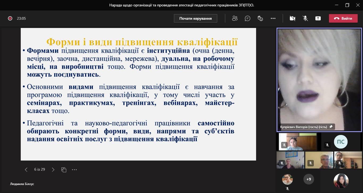The image size is (363, 193).
Task: Open slide grid view icon
Action: click(64, 170)
